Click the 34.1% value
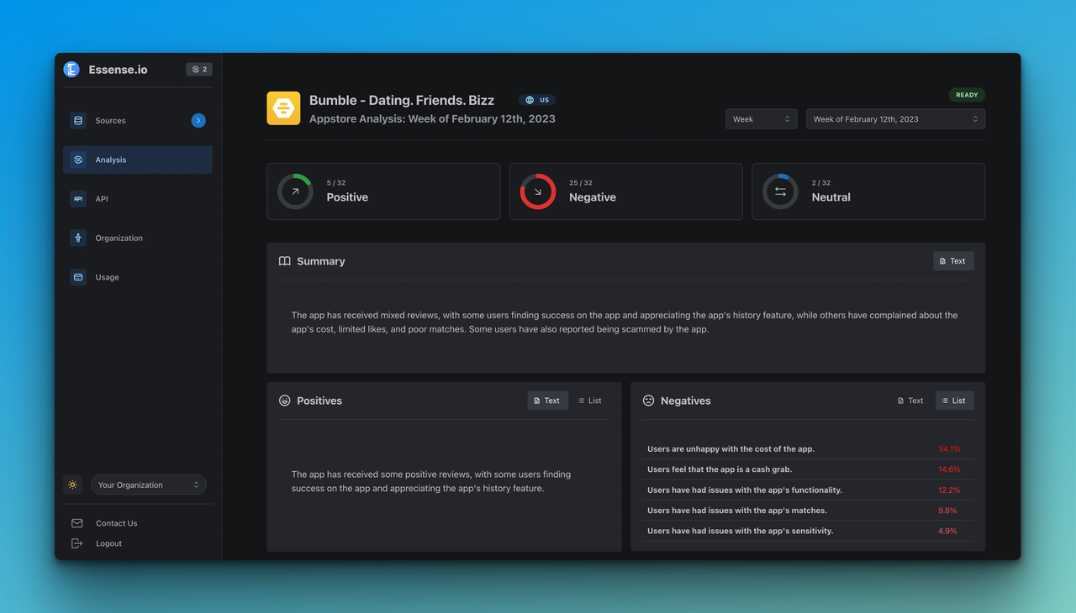This screenshot has width=1076, height=613. (x=949, y=449)
